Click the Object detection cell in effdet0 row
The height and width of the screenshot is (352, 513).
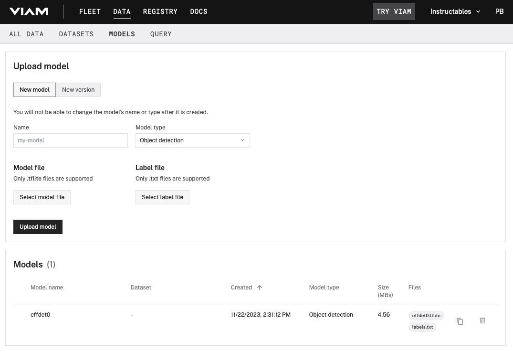coord(331,315)
